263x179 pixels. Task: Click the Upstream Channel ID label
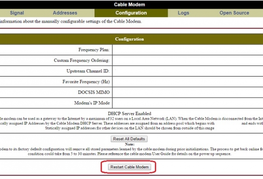(x=88, y=71)
